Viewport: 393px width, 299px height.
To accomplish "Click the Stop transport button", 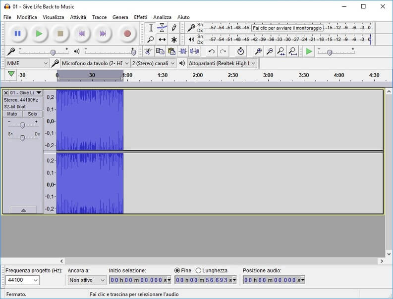I will tap(60, 34).
